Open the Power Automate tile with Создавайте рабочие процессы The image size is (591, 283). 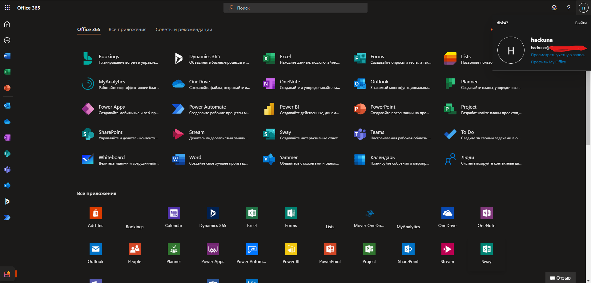(211, 109)
